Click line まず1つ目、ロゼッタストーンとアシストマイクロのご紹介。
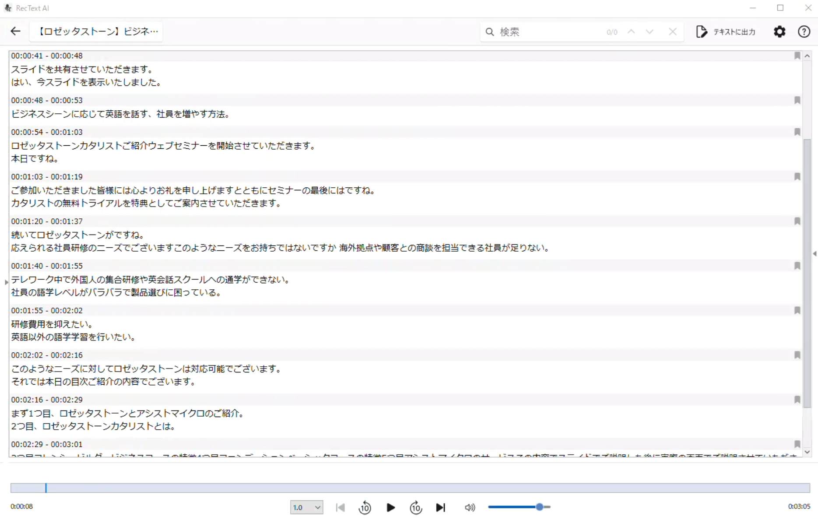 (128, 413)
